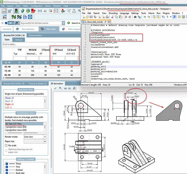Click the BMP export icon

pyautogui.click(x=4, y=11)
